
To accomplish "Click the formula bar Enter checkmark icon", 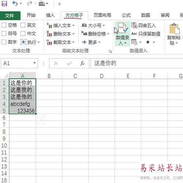I will [x=69, y=63].
